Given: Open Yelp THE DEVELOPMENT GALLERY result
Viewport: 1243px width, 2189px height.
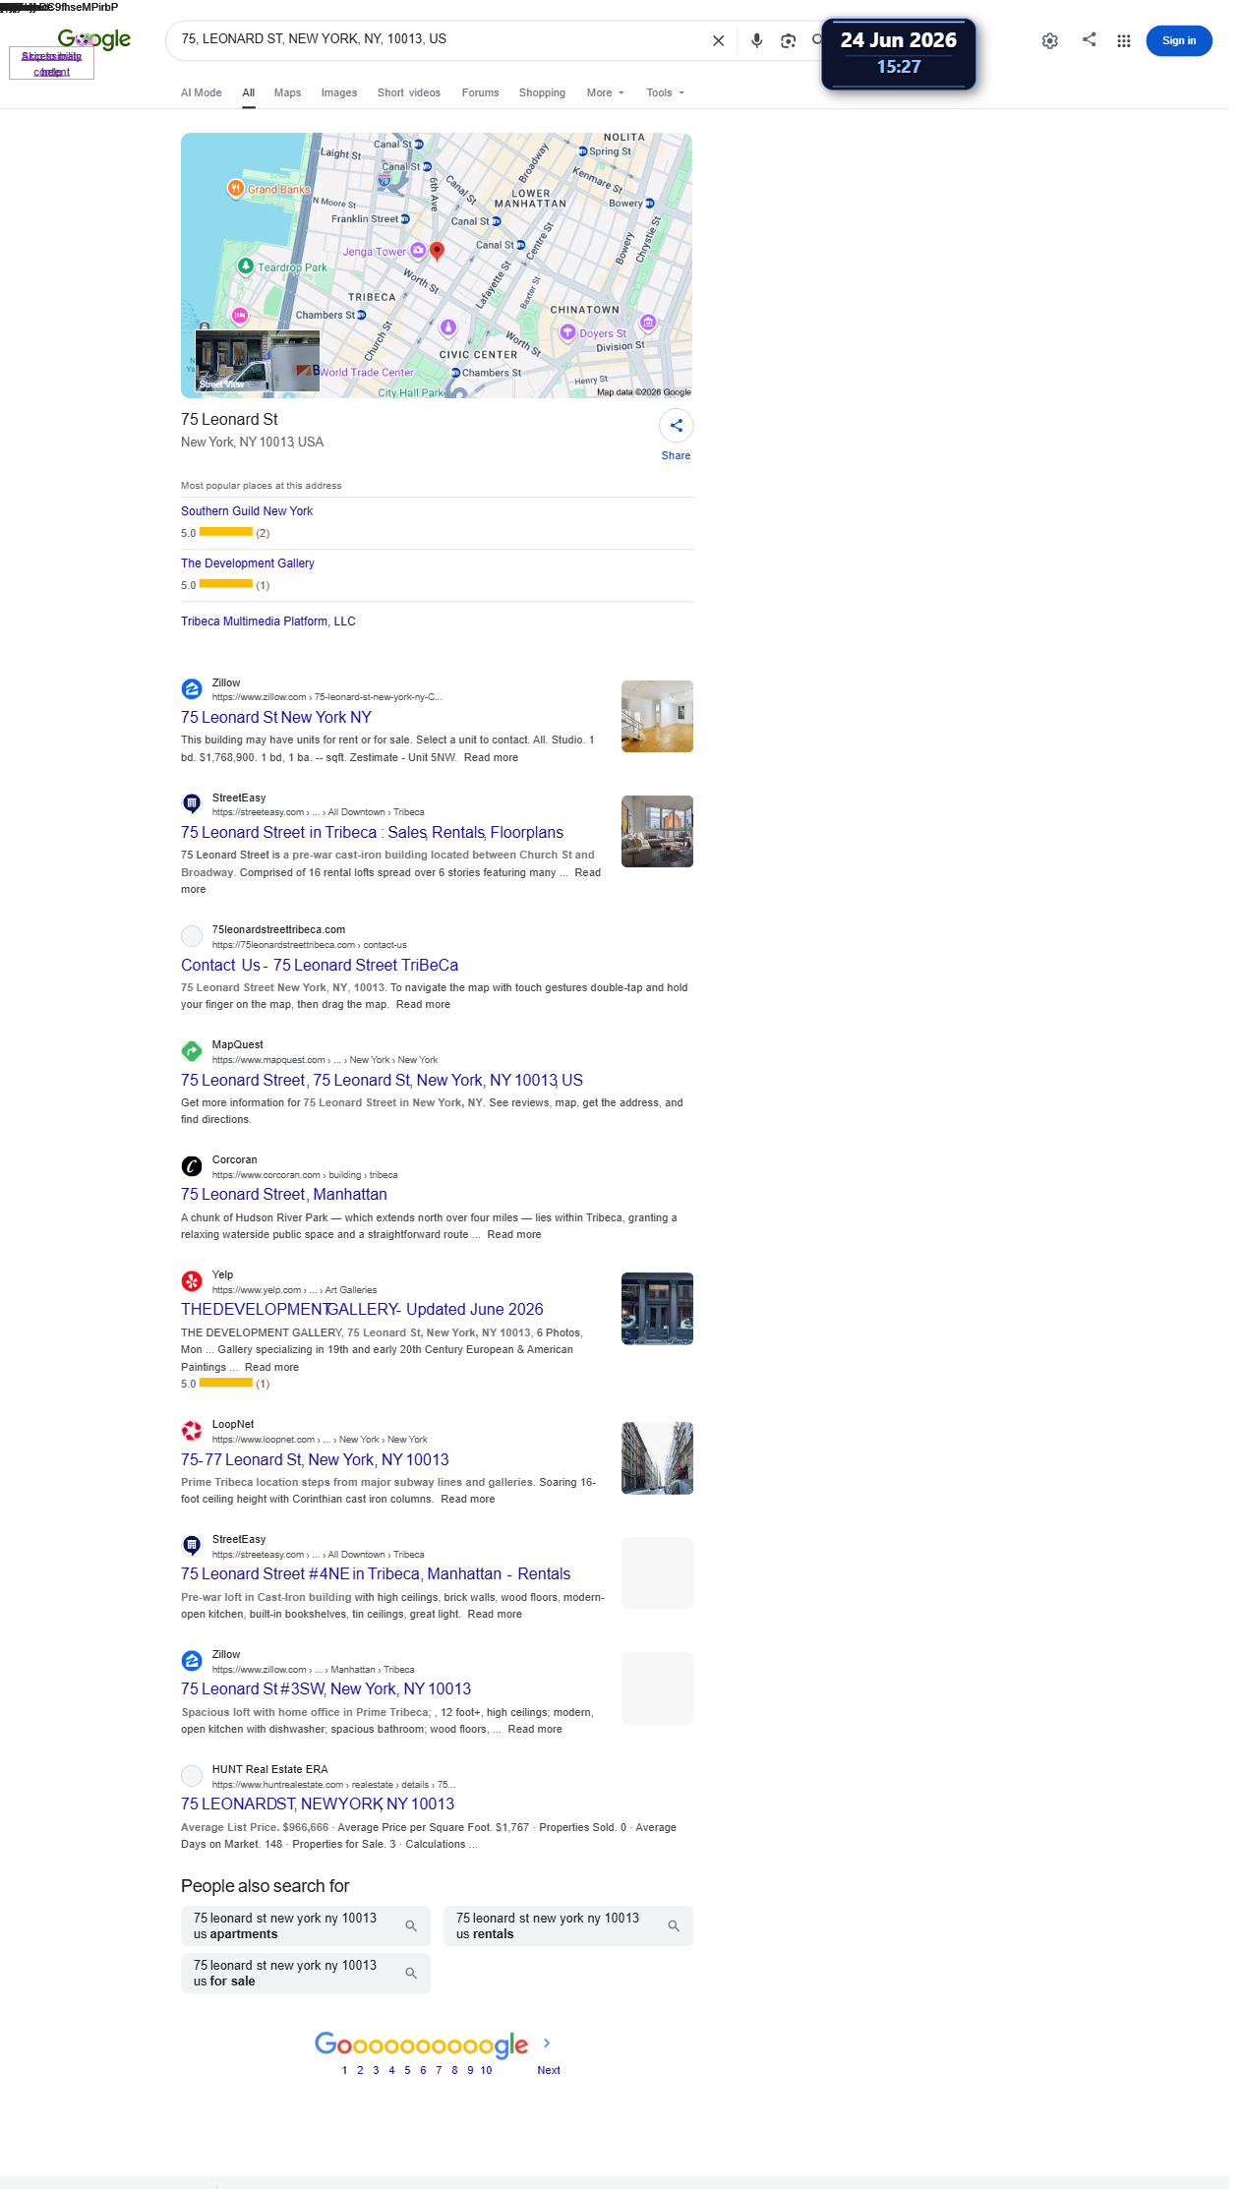Looking at the screenshot, I should (x=362, y=1310).
